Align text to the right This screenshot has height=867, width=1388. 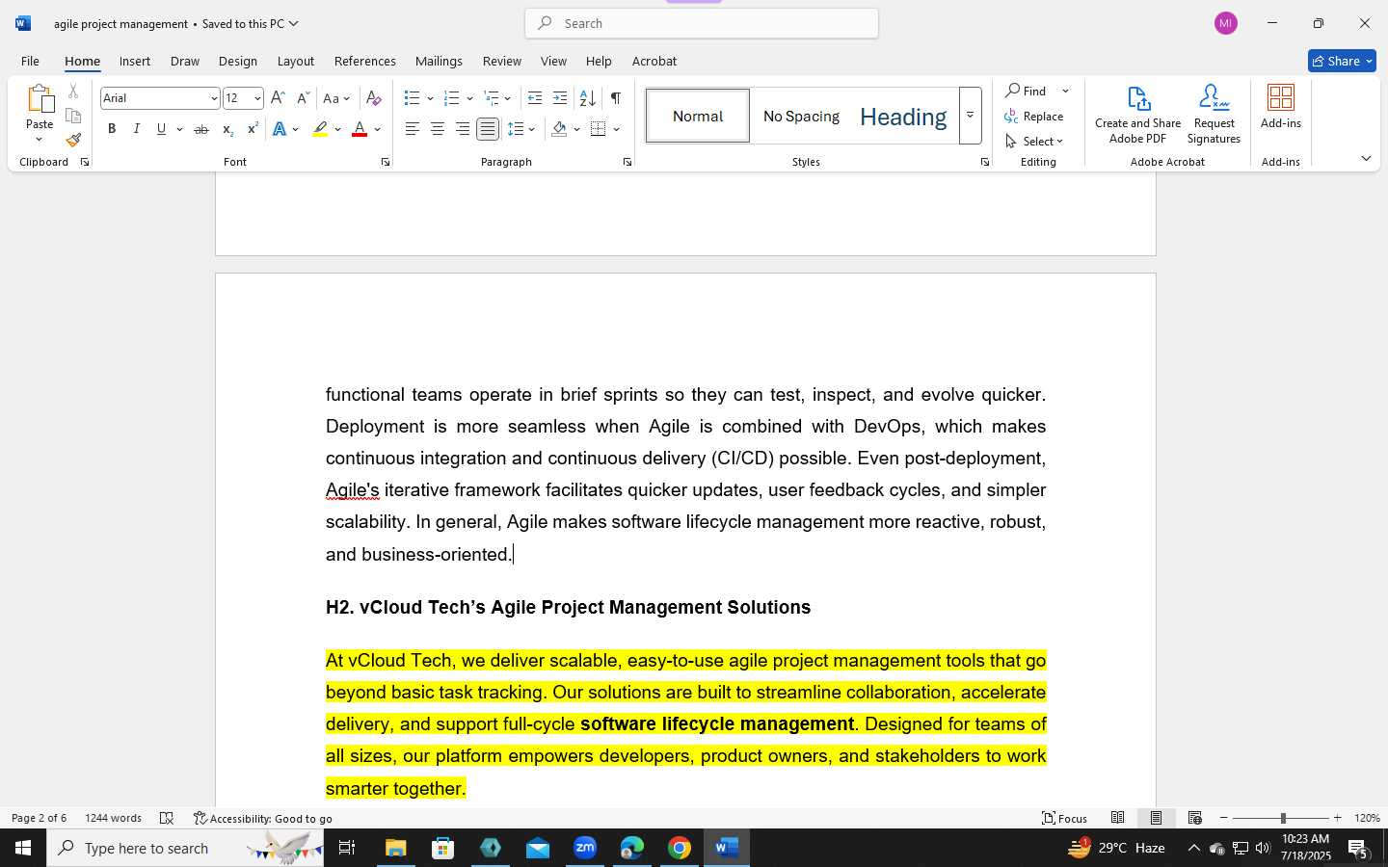point(463,129)
